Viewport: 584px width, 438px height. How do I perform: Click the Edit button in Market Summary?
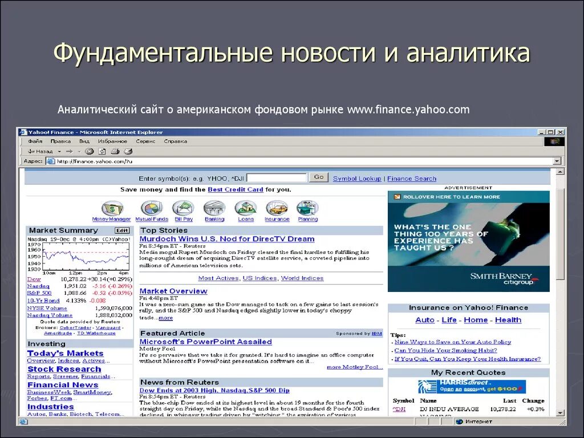[122, 230]
